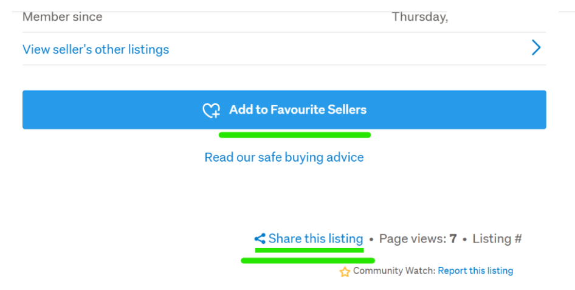Click the Listing # text
Image resolution: width=575 pixels, height=290 pixels.
pos(497,239)
